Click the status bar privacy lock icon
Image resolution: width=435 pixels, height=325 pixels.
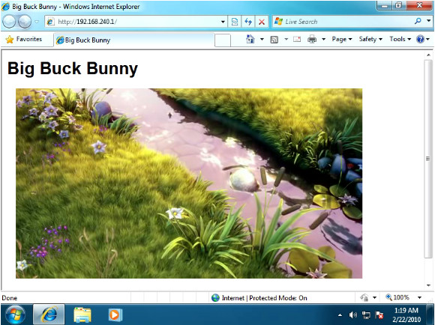pyautogui.click(x=364, y=298)
